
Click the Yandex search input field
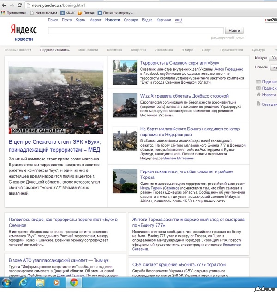point(136,31)
